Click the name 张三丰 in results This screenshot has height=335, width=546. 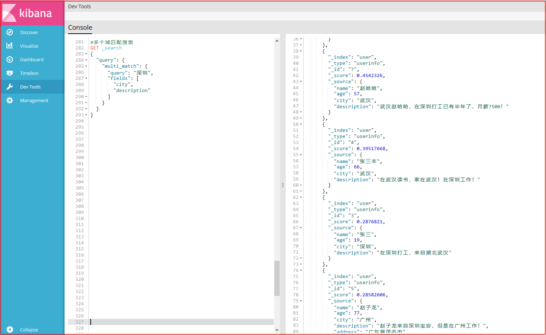click(368, 161)
